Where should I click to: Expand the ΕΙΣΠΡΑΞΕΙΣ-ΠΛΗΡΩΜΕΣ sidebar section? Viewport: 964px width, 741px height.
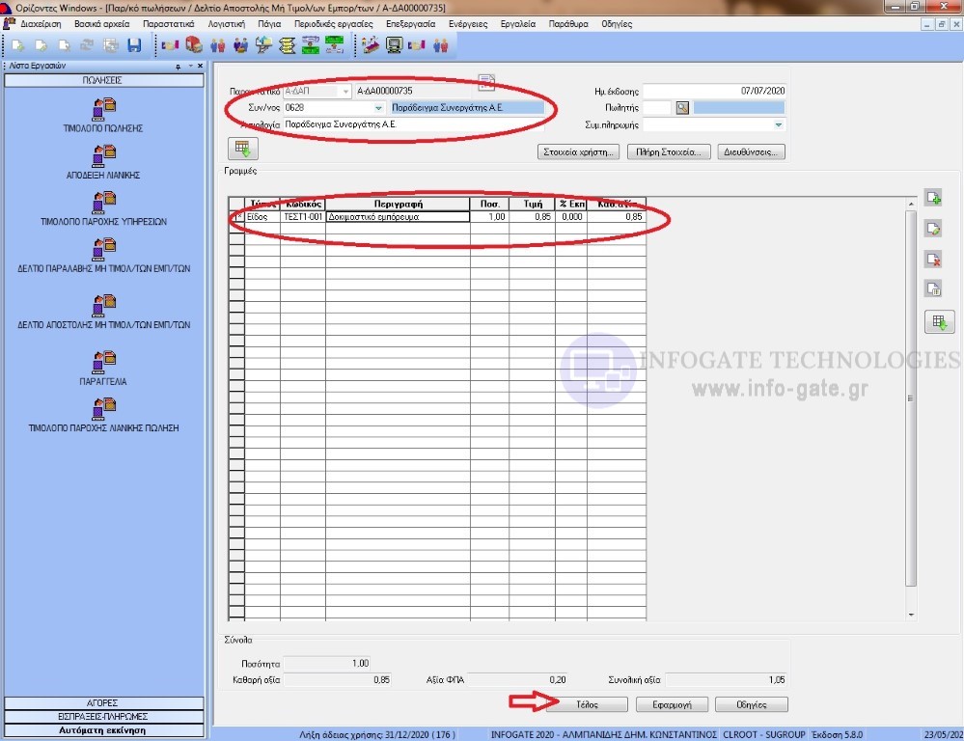click(x=103, y=717)
